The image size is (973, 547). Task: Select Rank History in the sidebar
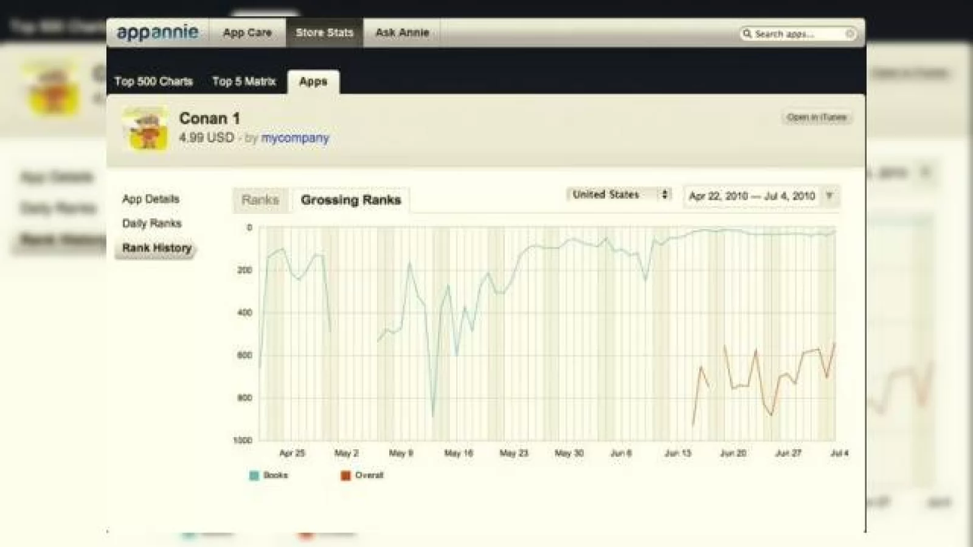[156, 248]
